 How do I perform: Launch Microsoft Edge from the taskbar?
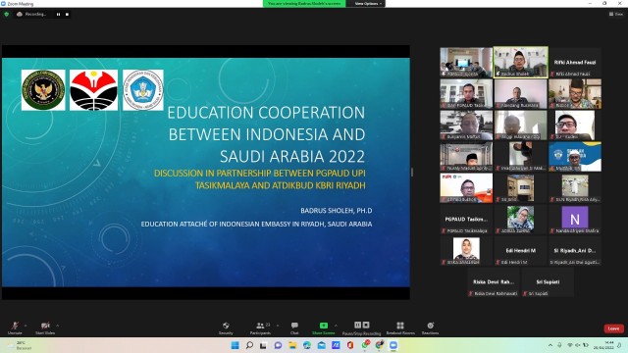(x=307, y=345)
